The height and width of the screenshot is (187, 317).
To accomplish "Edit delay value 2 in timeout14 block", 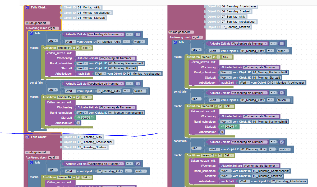I will [x=78, y=48].
